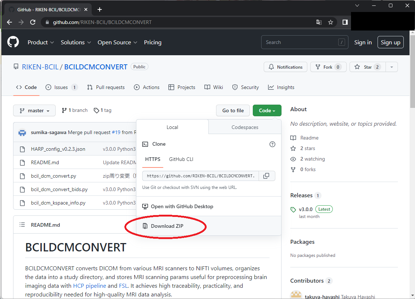
Task: Fork the repository
Action: 328,67
